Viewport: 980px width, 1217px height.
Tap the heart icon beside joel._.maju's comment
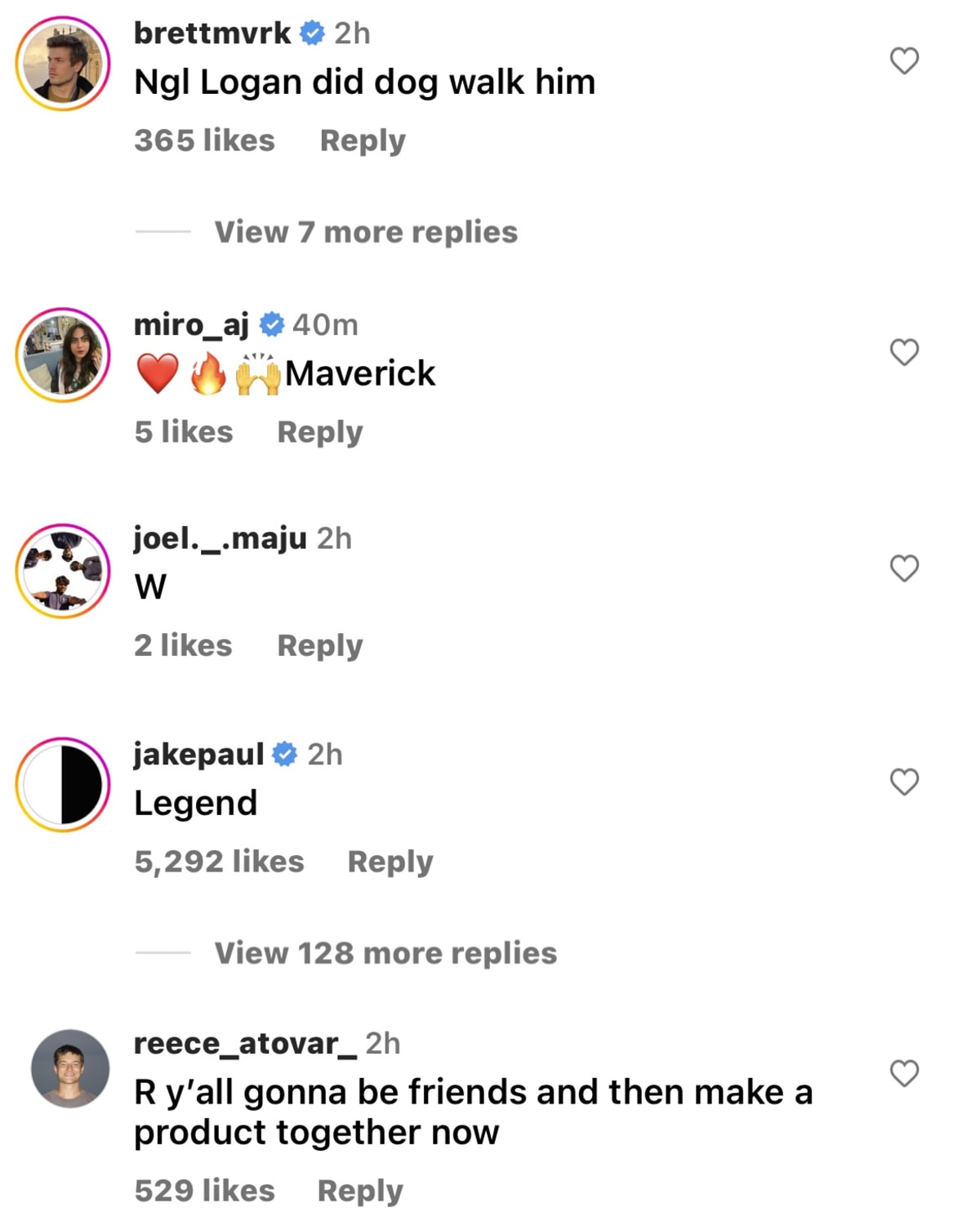903,567
